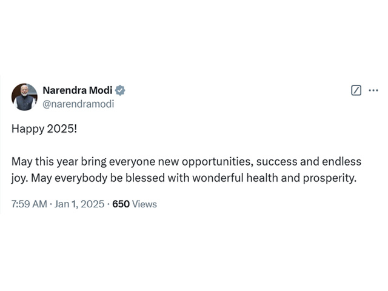
Task: Click the 650 view count number
Action: pyautogui.click(x=121, y=204)
